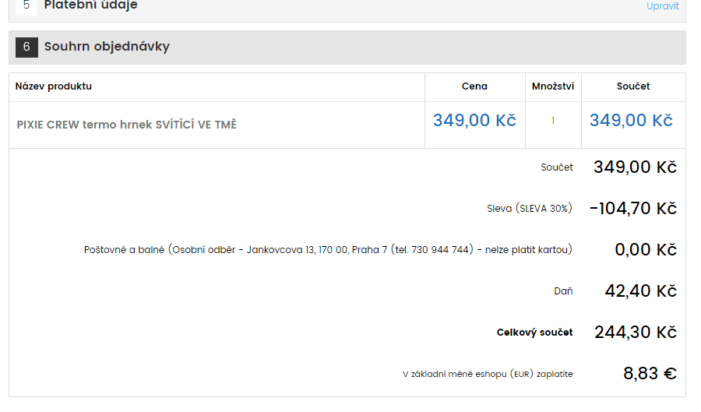Viewport: 701px width, 412px height.
Task: Click the Poštovné a balné shipping description
Action: point(328,250)
